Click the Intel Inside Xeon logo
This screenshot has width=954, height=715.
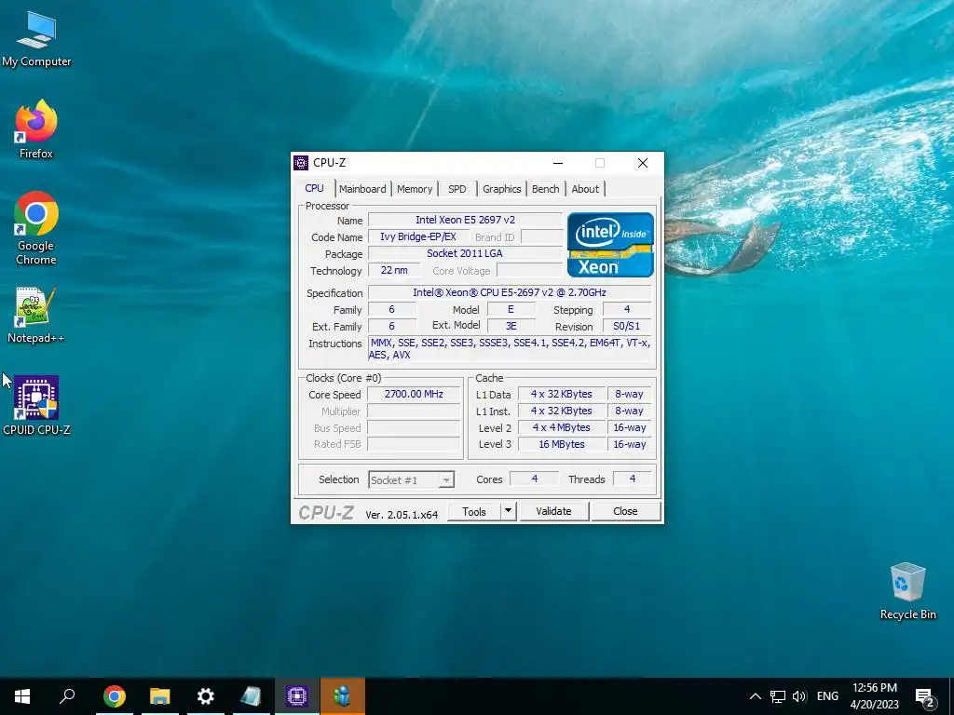click(610, 245)
